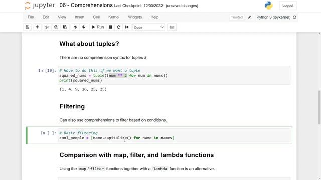Click the (unsaved changes) status text
Viewport: 321px width, 180px height.
point(182,6)
